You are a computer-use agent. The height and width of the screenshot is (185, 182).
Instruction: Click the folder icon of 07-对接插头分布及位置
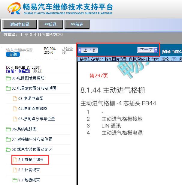point(8,139)
